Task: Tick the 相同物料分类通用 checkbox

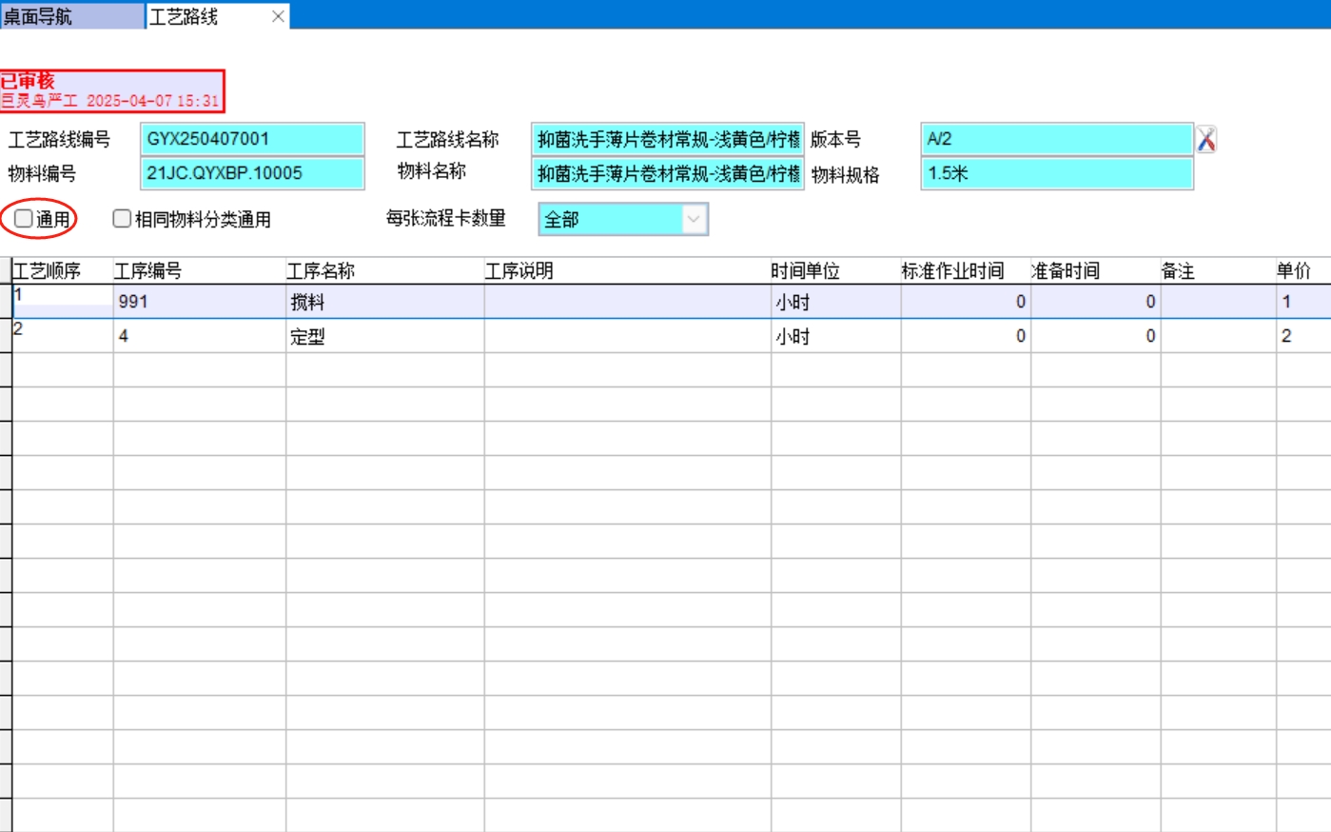Action: click(x=122, y=219)
